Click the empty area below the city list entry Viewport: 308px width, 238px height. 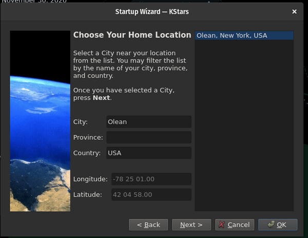pyautogui.click(x=244, y=129)
